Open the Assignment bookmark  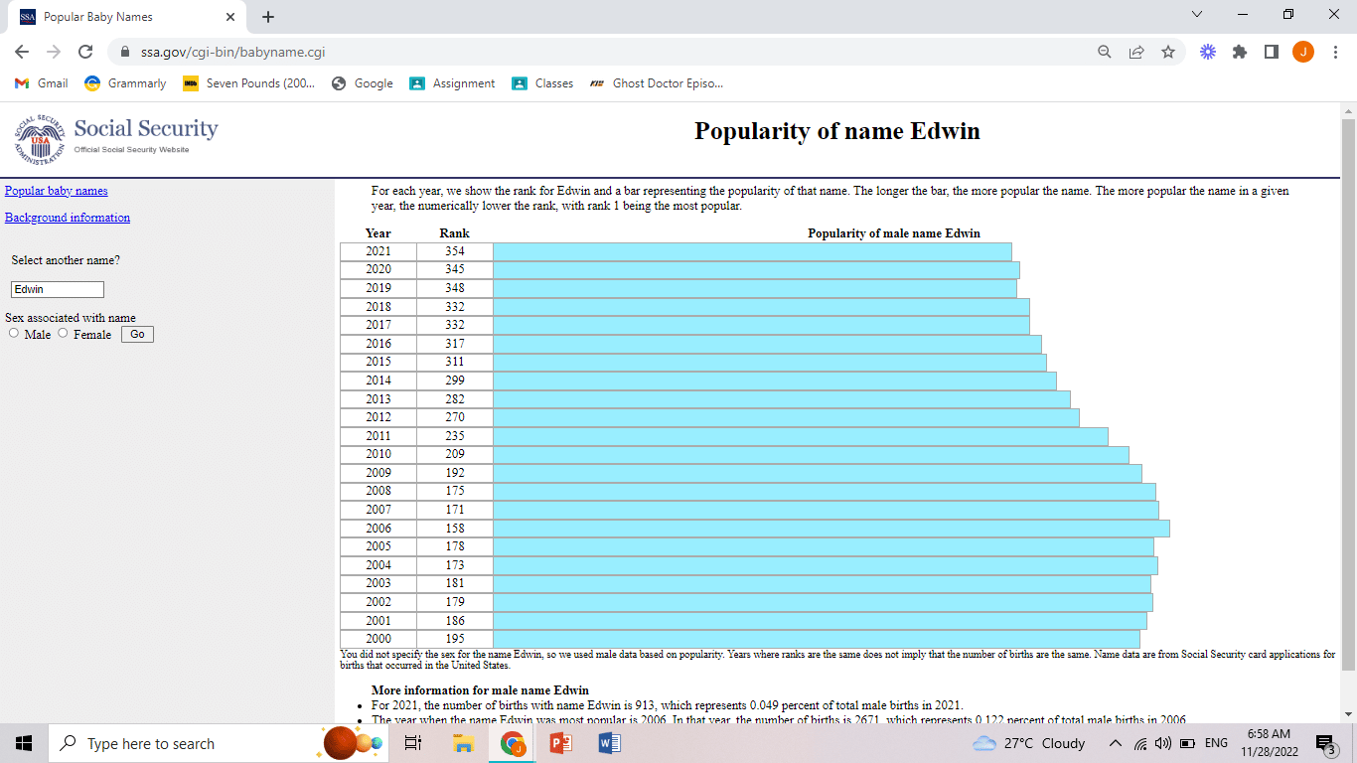click(452, 83)
